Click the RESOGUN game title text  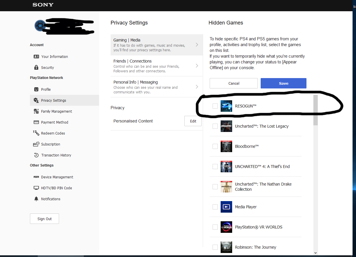point(246,106)
